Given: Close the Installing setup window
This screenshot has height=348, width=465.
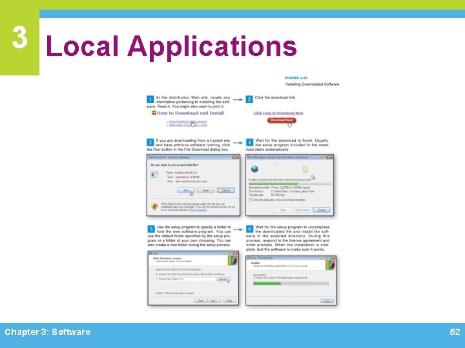Looking at the screenshot, I should (333, 258).
